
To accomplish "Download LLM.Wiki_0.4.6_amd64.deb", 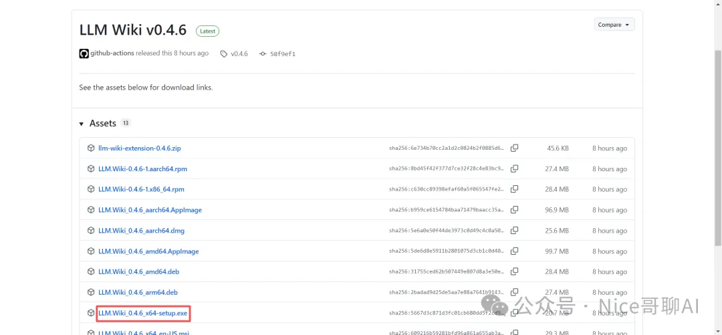I will [x=138, y=272].
